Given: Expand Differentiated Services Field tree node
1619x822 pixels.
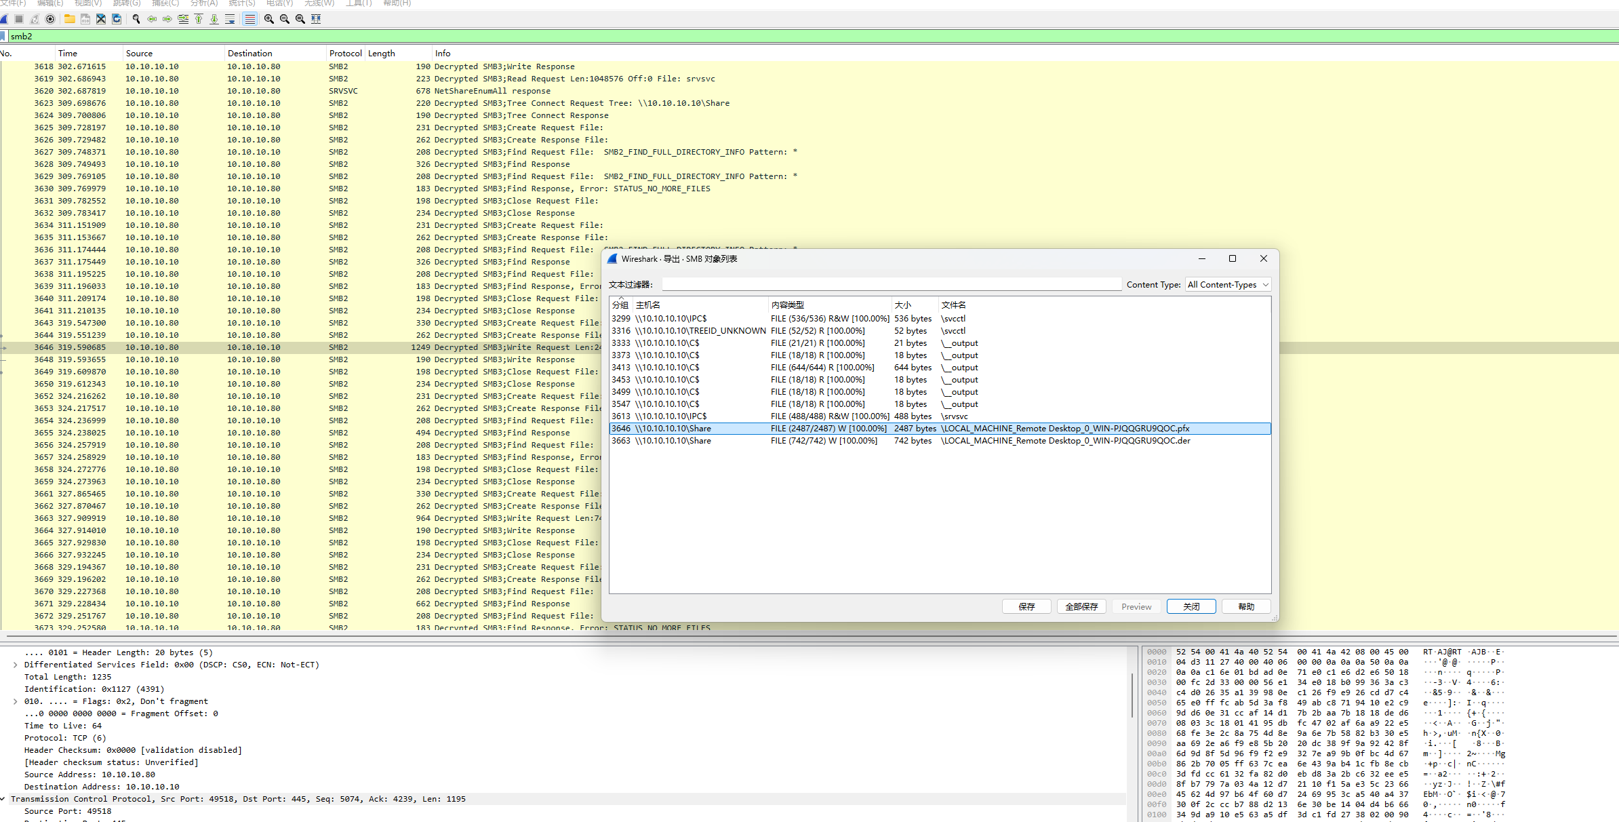Looking at the screenshot, I should tap(15, 665).
